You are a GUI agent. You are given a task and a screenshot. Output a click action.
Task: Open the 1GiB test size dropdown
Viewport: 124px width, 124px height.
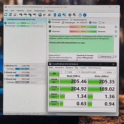72,72
